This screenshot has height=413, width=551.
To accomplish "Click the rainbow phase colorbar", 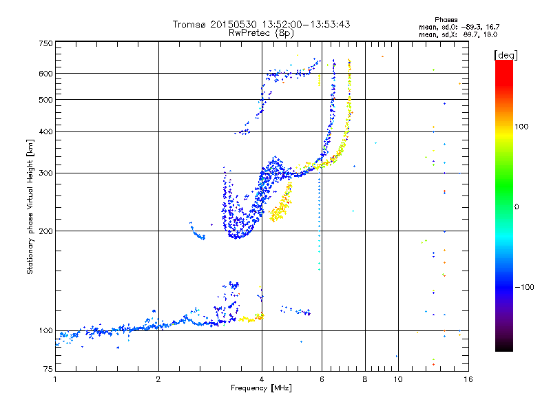I will tap(504, 205).
